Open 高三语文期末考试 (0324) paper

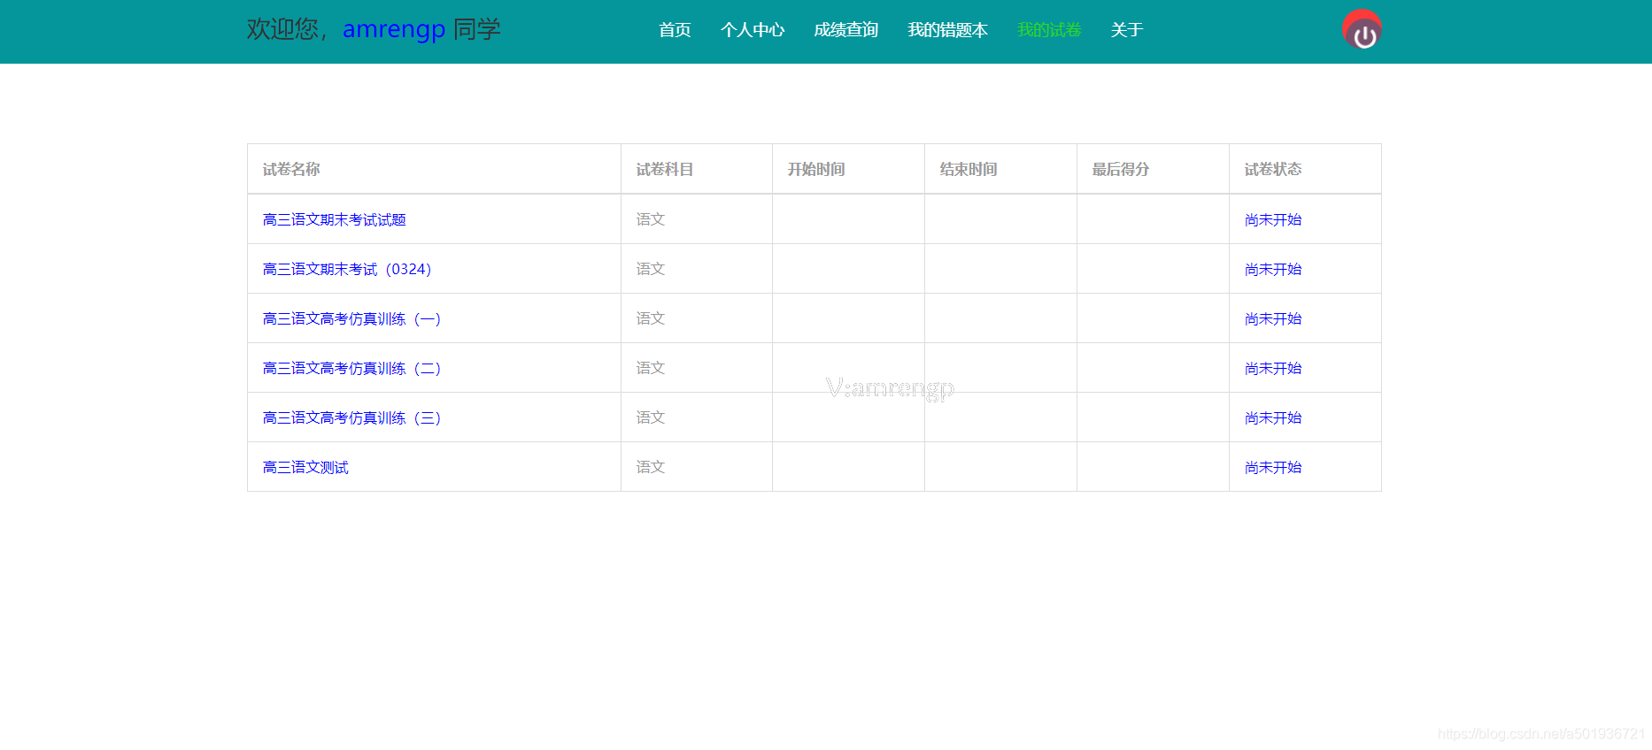click(x=347, y=269)
